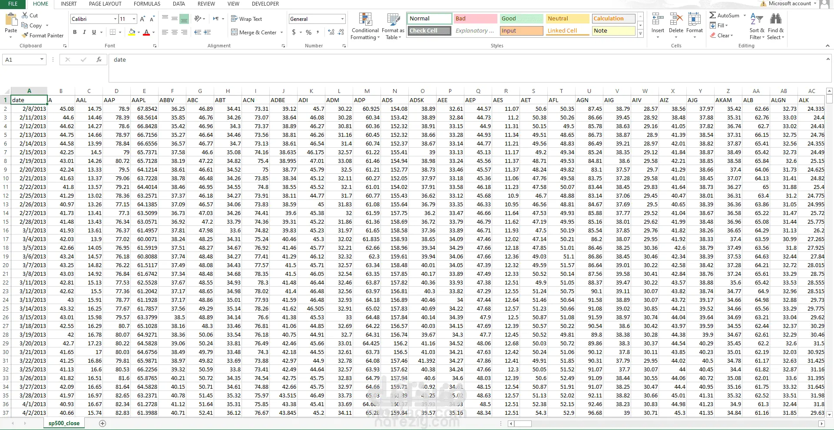Collapse the ribbon with the chevron

(827, 46)
